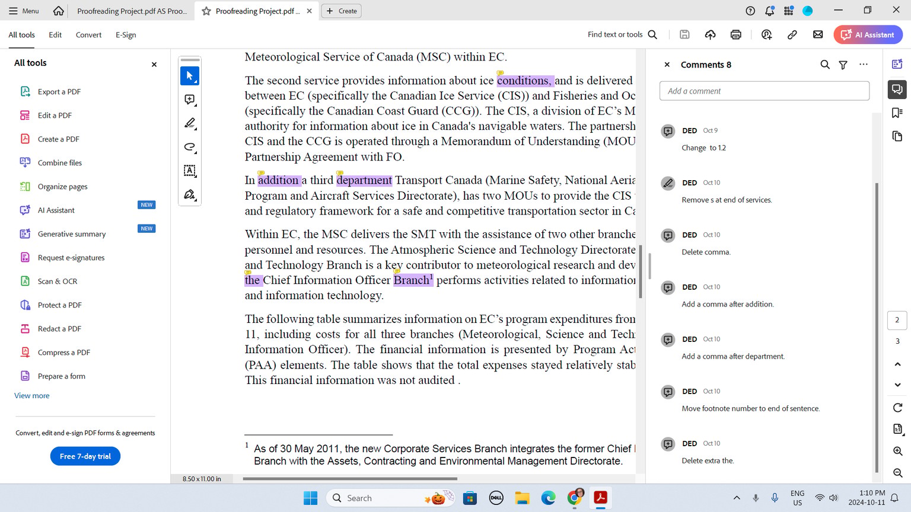
Task: Select the arrow selection tool
Action: [190, 76]
